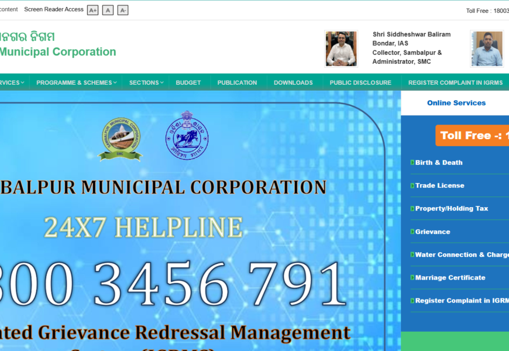The image size is (509, 351).
Task: Click the orange Toll Free button
Action: pyautogui.click(x=472, y=135)
